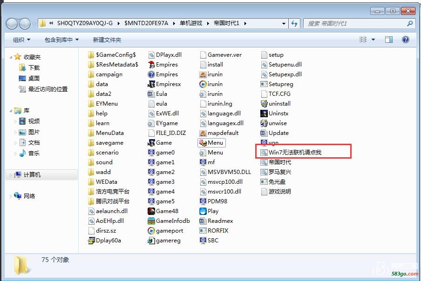This screenshot has width=421, height=281.
Task: Select the Setupreg registry file icon
Action: pos(264,84)
